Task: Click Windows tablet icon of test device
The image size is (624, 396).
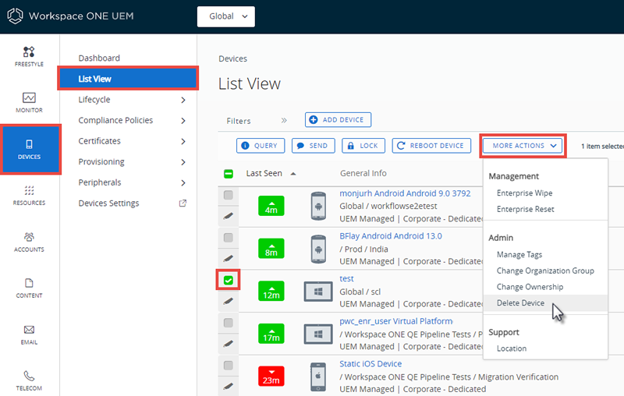Action: (x=318, y=292)
